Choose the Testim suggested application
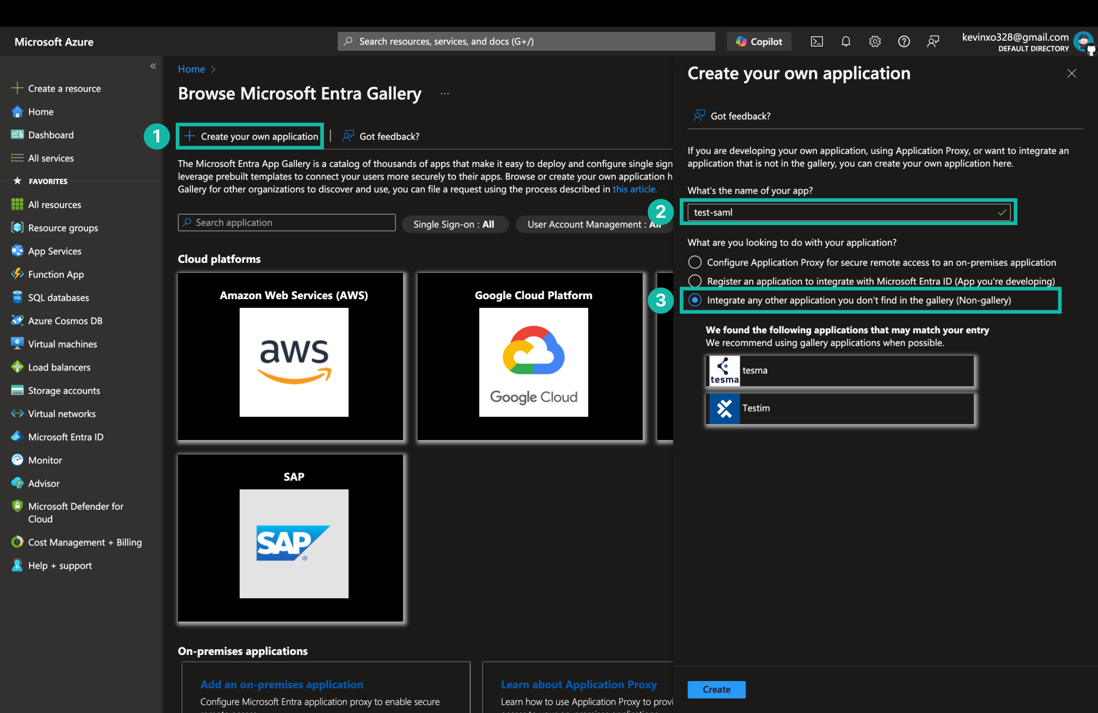Image resolution: width=1098 pixels, height=713 pixels. pos(840,409)
